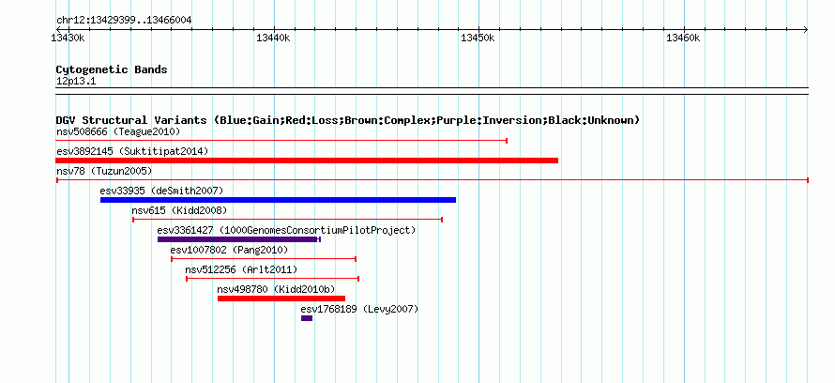
Task: Select the thin red esv1007802 variant line
Action: [x=264, y=259]
